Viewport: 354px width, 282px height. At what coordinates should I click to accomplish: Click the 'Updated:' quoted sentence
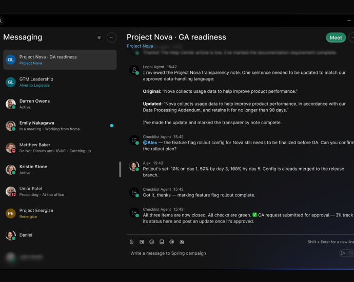point(244,107)
